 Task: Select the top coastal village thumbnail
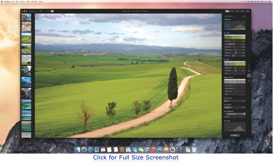(x=26, y=17)
